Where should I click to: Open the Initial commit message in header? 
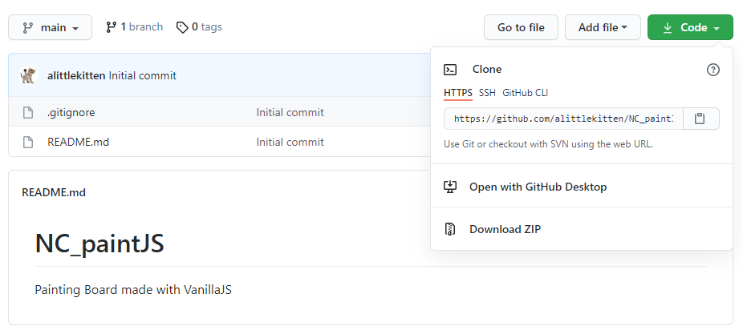click(143, 76)
